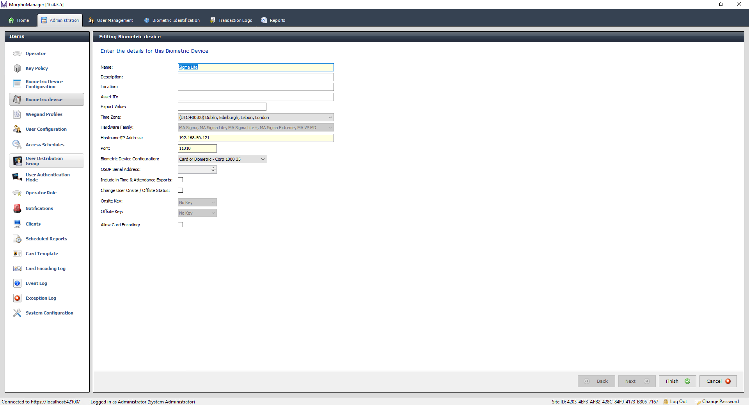Open the Access Schedules item
This screenshot has height=405, width=749.
[x=46, y=145]
